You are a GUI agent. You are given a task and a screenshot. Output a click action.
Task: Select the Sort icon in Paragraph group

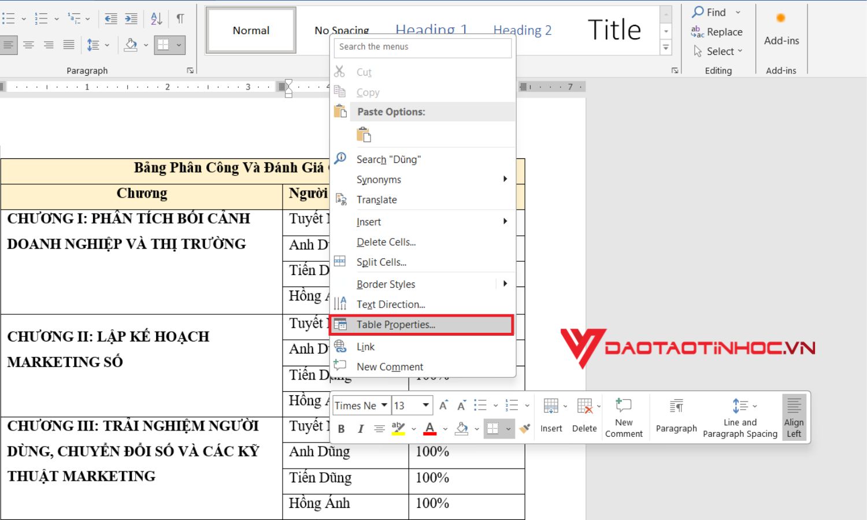coord(155,18)
